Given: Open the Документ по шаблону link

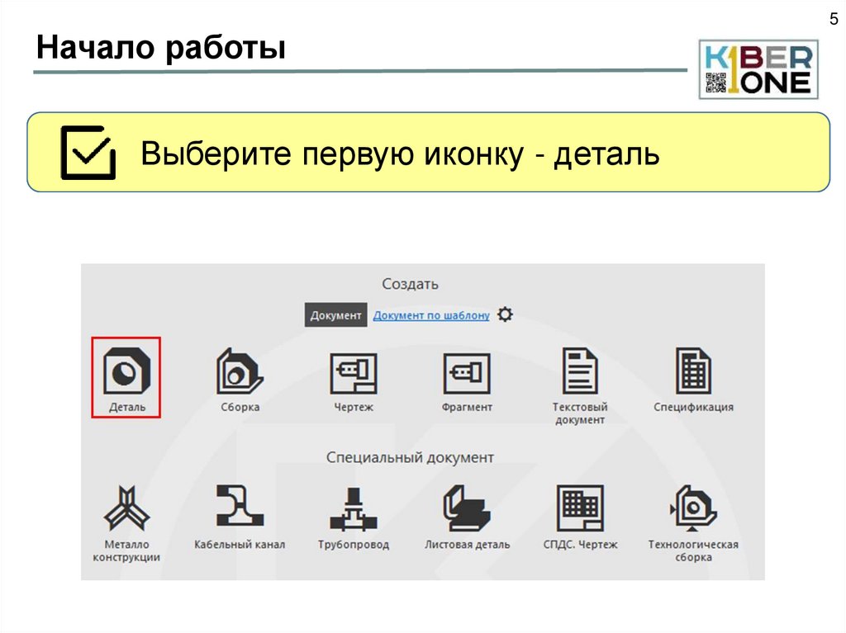Looking at the screenshot, I should click(431, 315).
